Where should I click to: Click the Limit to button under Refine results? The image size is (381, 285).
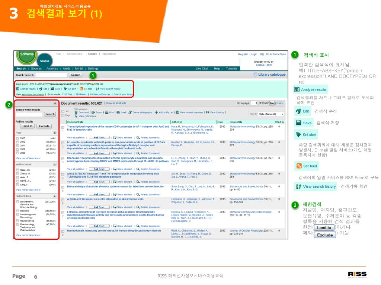[28, 126]
